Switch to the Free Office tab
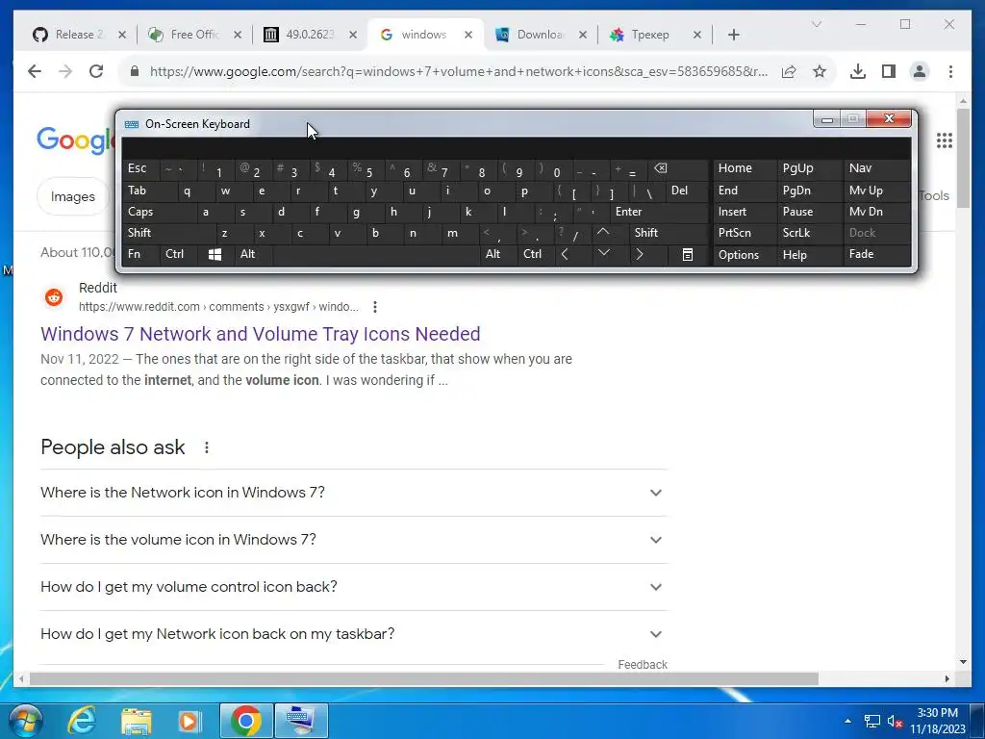 coord(193,35)
